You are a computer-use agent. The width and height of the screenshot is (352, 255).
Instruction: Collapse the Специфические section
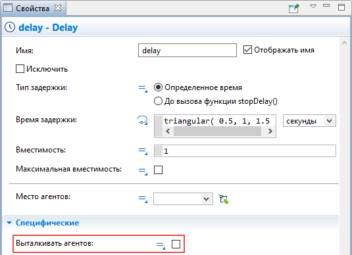coord(9,223)
